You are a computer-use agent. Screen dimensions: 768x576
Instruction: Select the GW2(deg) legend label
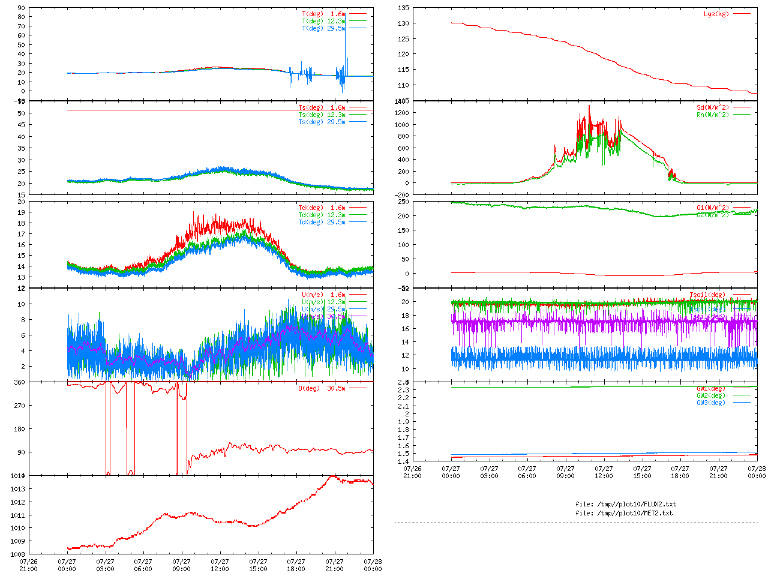[711, 395]
